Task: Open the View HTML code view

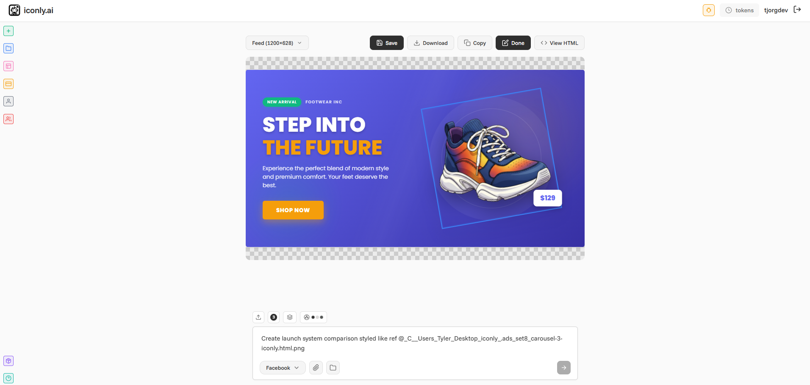Action: point(559,43)
